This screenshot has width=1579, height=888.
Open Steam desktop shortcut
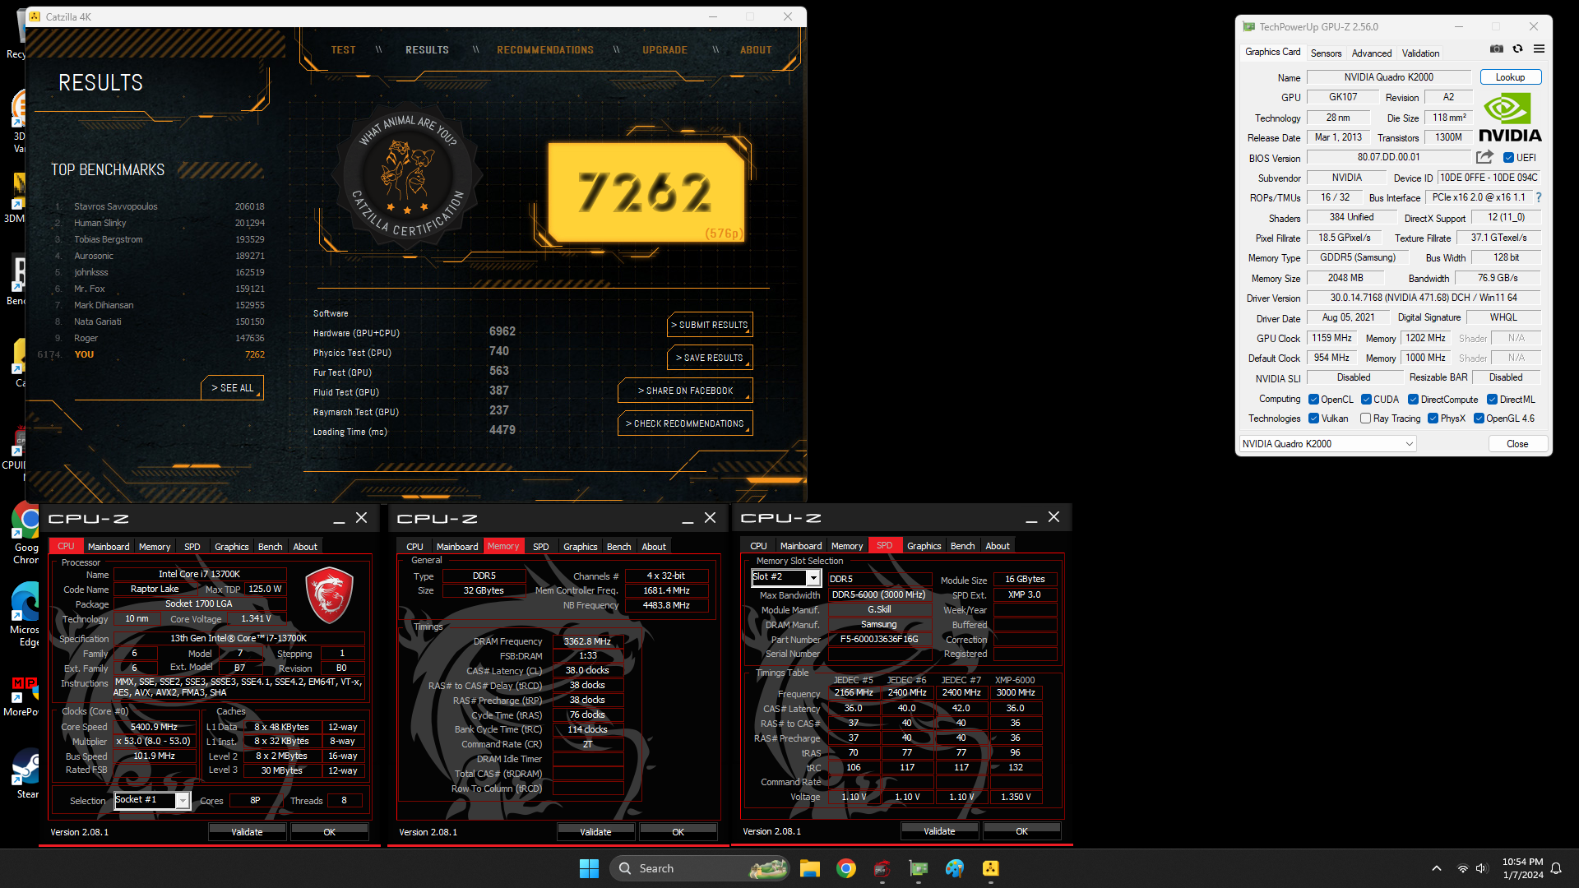(x=25, y=774)
